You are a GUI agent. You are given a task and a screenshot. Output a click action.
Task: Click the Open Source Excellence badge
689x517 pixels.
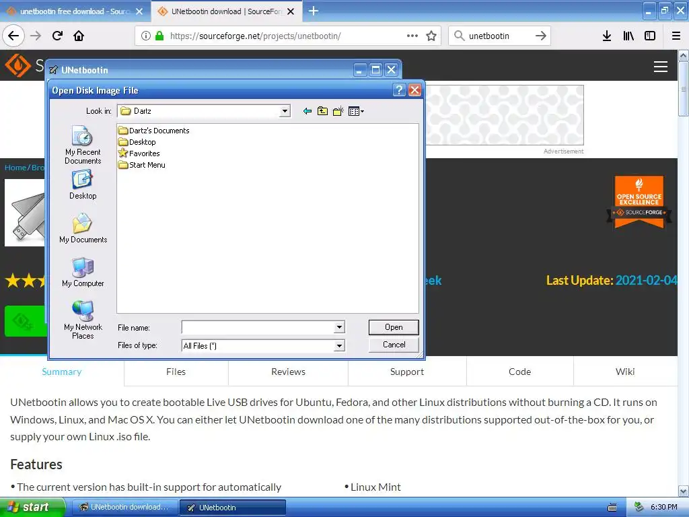click(x=639, y=202)
